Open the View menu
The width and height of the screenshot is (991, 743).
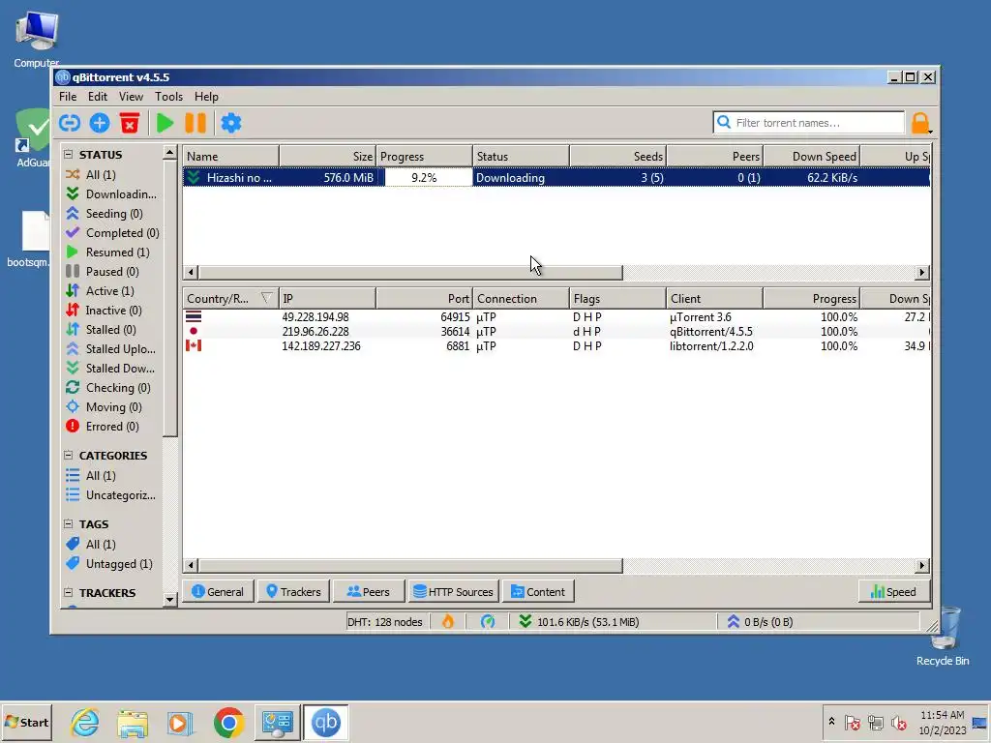click(x=131, y=97)
